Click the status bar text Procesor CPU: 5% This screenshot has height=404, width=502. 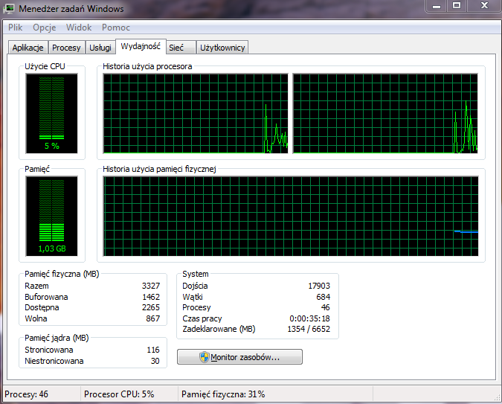click(x=119, y=394)
